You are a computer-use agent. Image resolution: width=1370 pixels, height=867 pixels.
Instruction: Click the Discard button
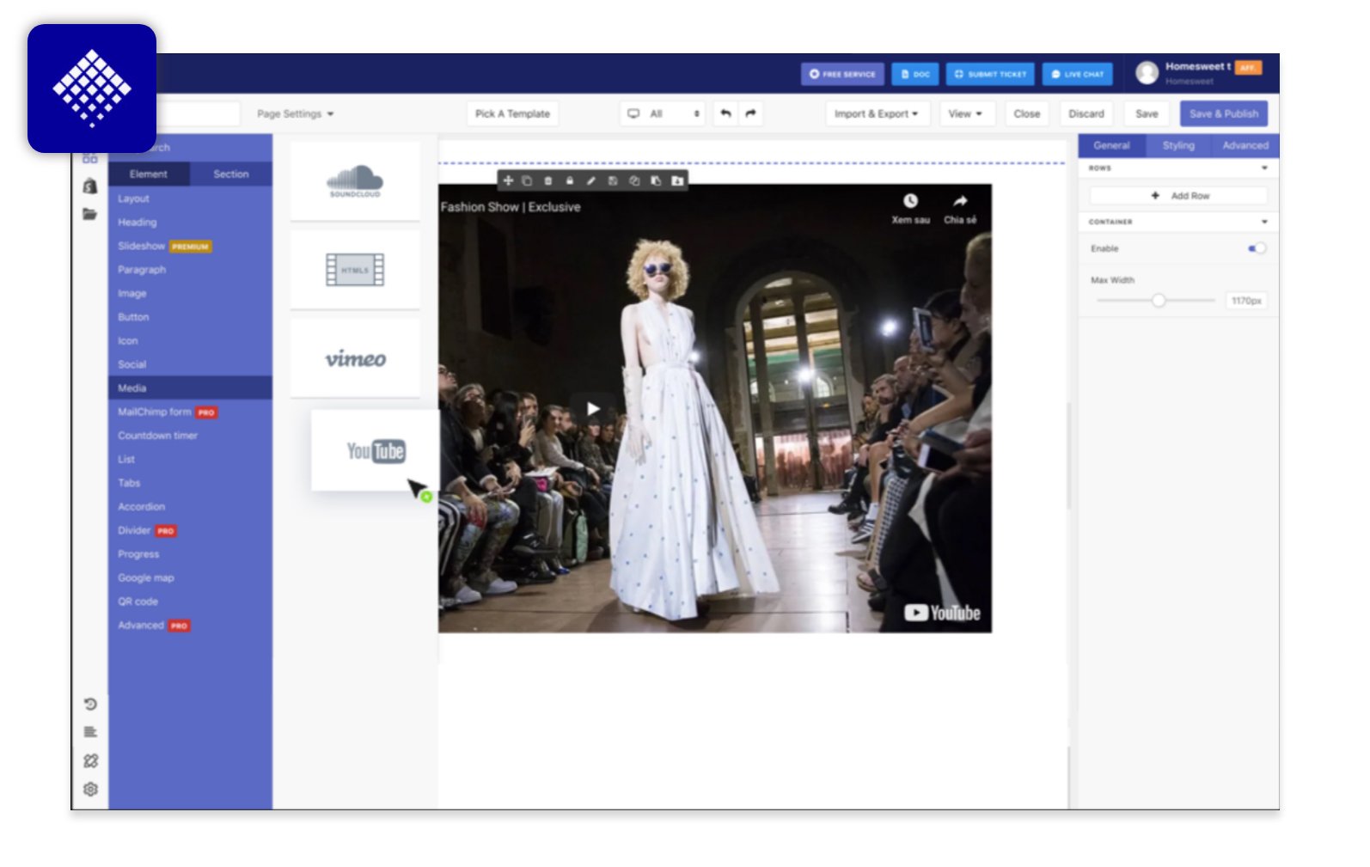pos(1086,113)
